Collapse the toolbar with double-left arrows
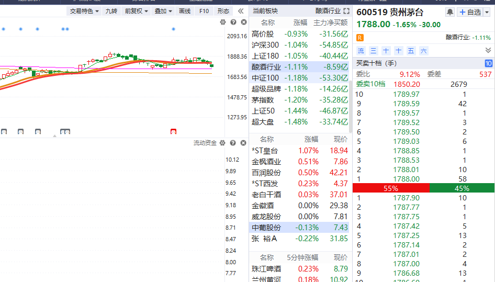Viewport: 495px width, 282px height. click(241, 11)
